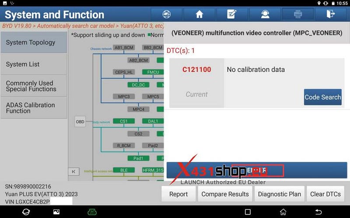
Task: Open Commonly Used Special Functions
Action: point(34,86)
